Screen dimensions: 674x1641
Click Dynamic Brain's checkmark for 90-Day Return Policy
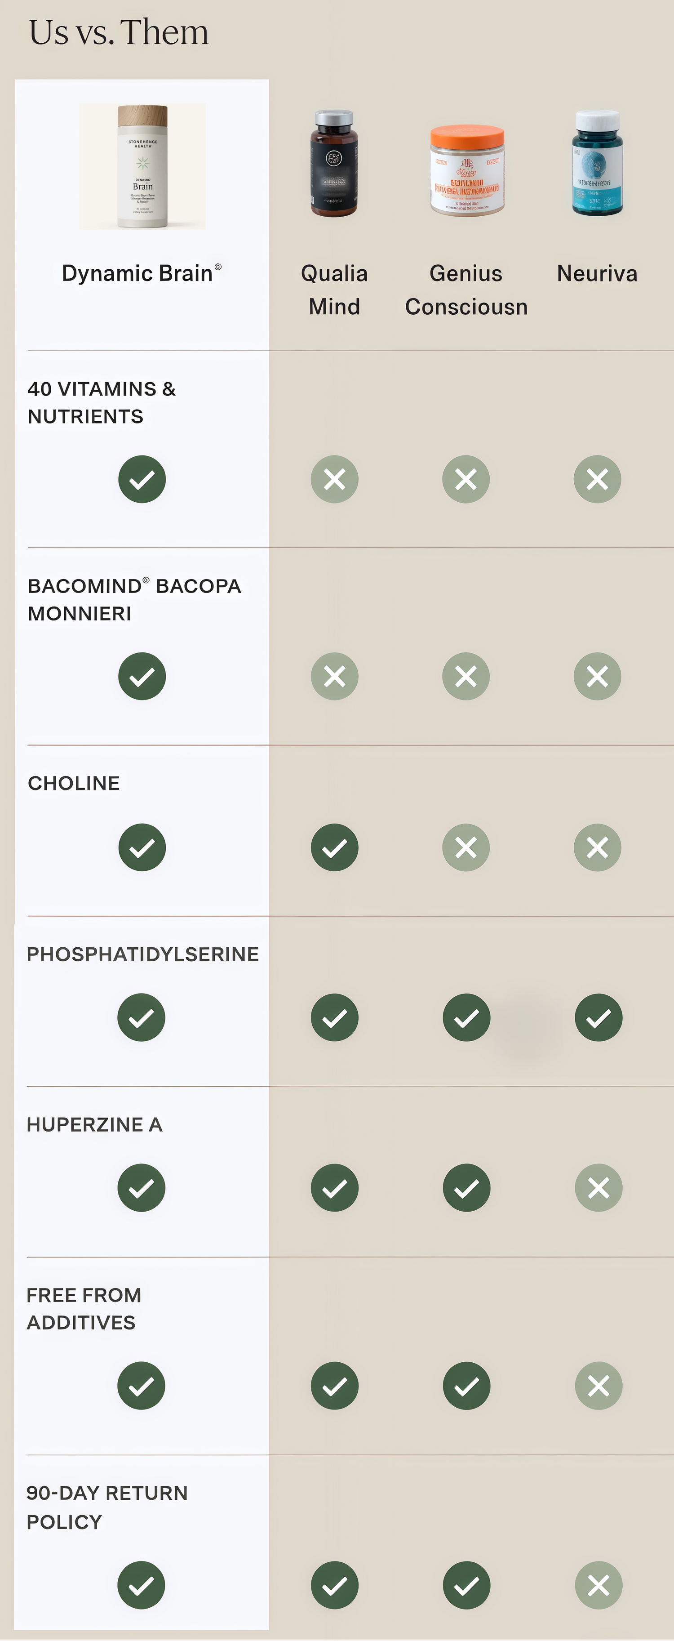coord(141,1585)
